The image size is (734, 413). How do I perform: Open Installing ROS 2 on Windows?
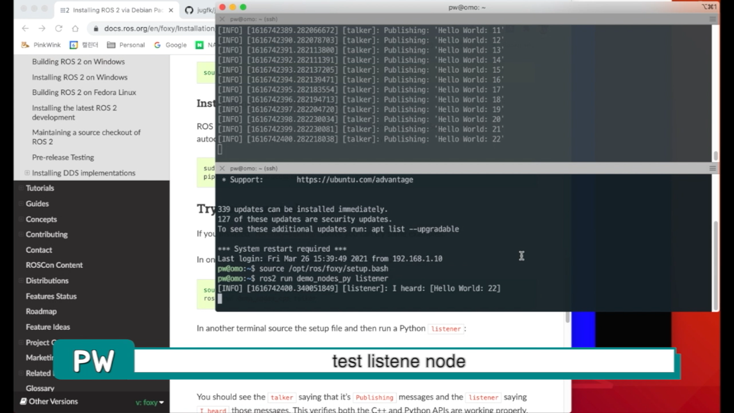80,77
